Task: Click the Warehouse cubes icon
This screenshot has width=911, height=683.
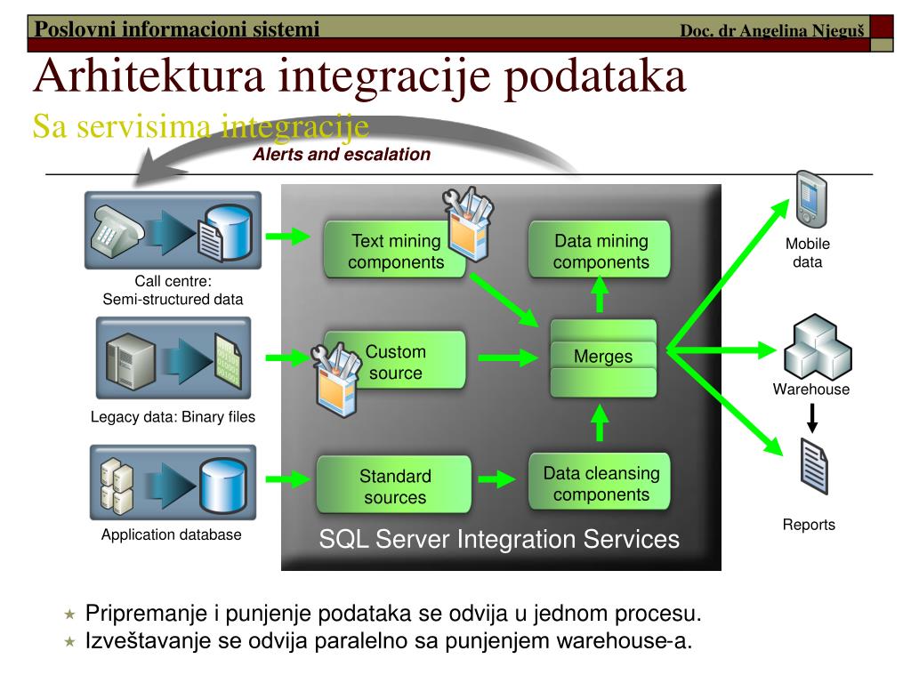Action: point(818,348)
